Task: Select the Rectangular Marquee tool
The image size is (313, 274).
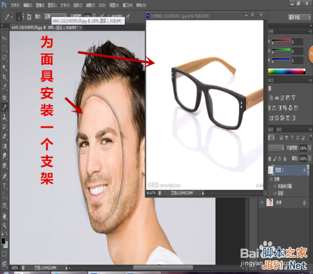Action: click(4, 48)
